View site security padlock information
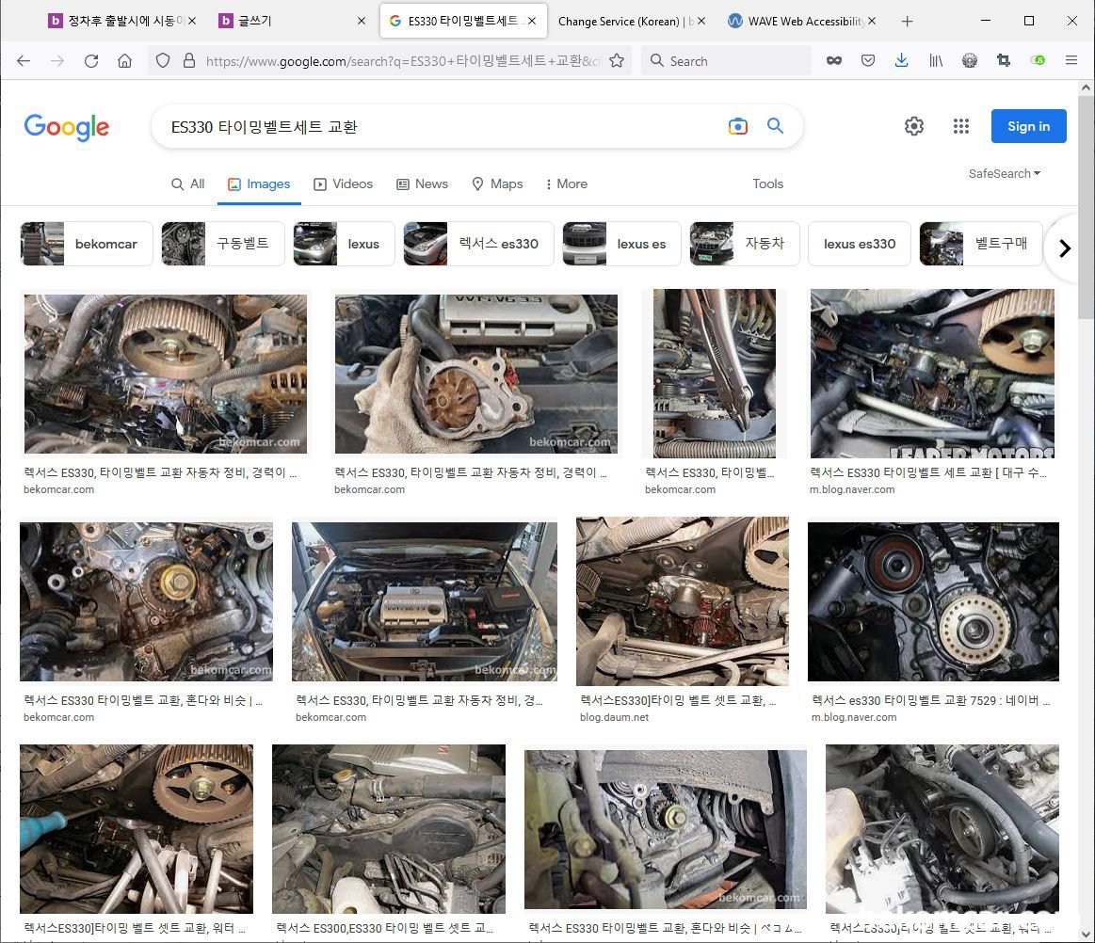 [189, 61]
